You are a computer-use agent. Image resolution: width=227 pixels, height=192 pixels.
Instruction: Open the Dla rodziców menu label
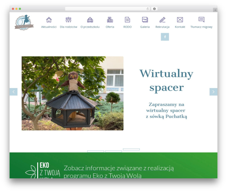click(x=69, y=27)
